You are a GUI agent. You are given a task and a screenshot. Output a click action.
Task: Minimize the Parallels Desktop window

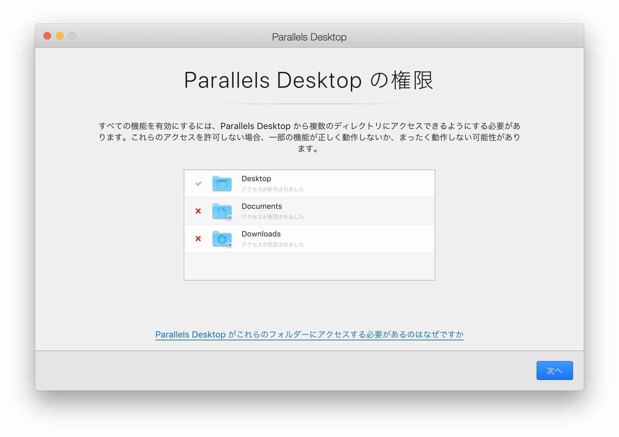coord(60,36)
